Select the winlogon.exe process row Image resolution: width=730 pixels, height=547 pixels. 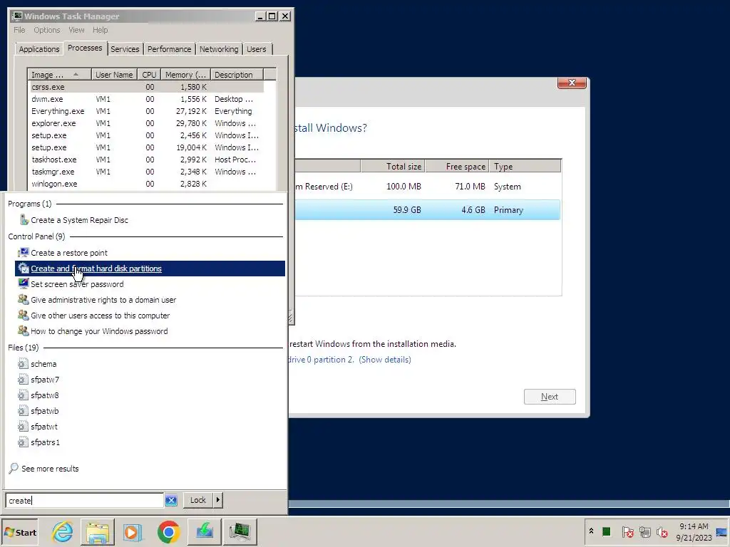145,184
